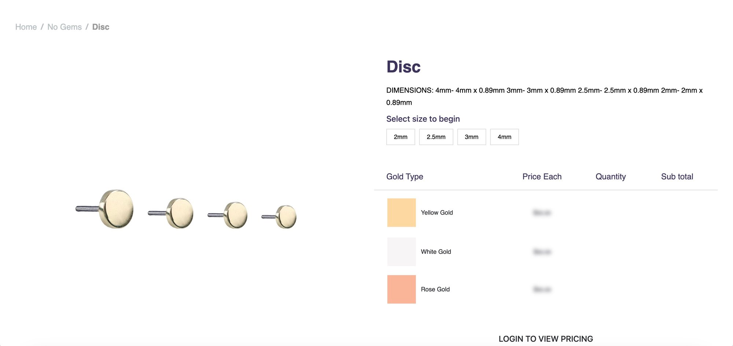Open the No Gems breadcrumb category
This screenshot has height=346, width=733.
[x=65, y=27]
